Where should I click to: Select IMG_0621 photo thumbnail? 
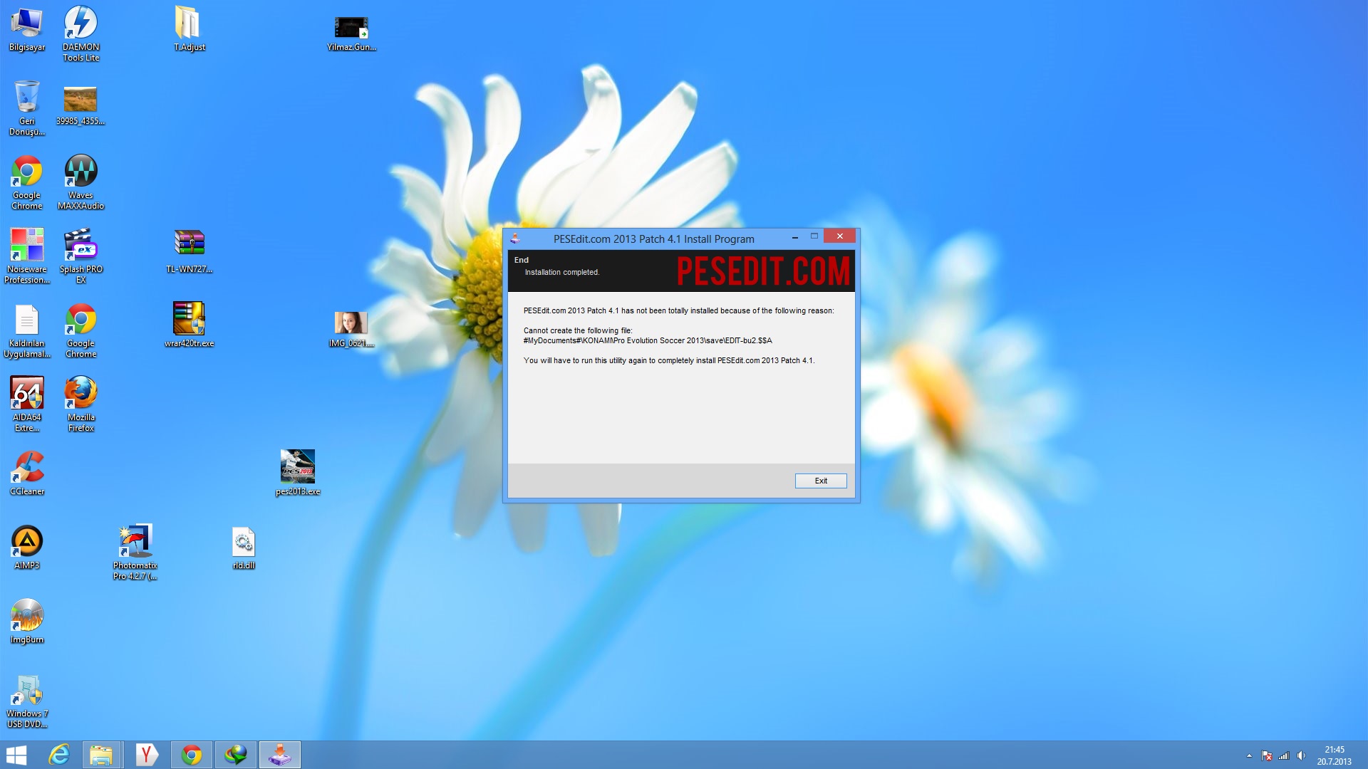click(x=351, y=330)
